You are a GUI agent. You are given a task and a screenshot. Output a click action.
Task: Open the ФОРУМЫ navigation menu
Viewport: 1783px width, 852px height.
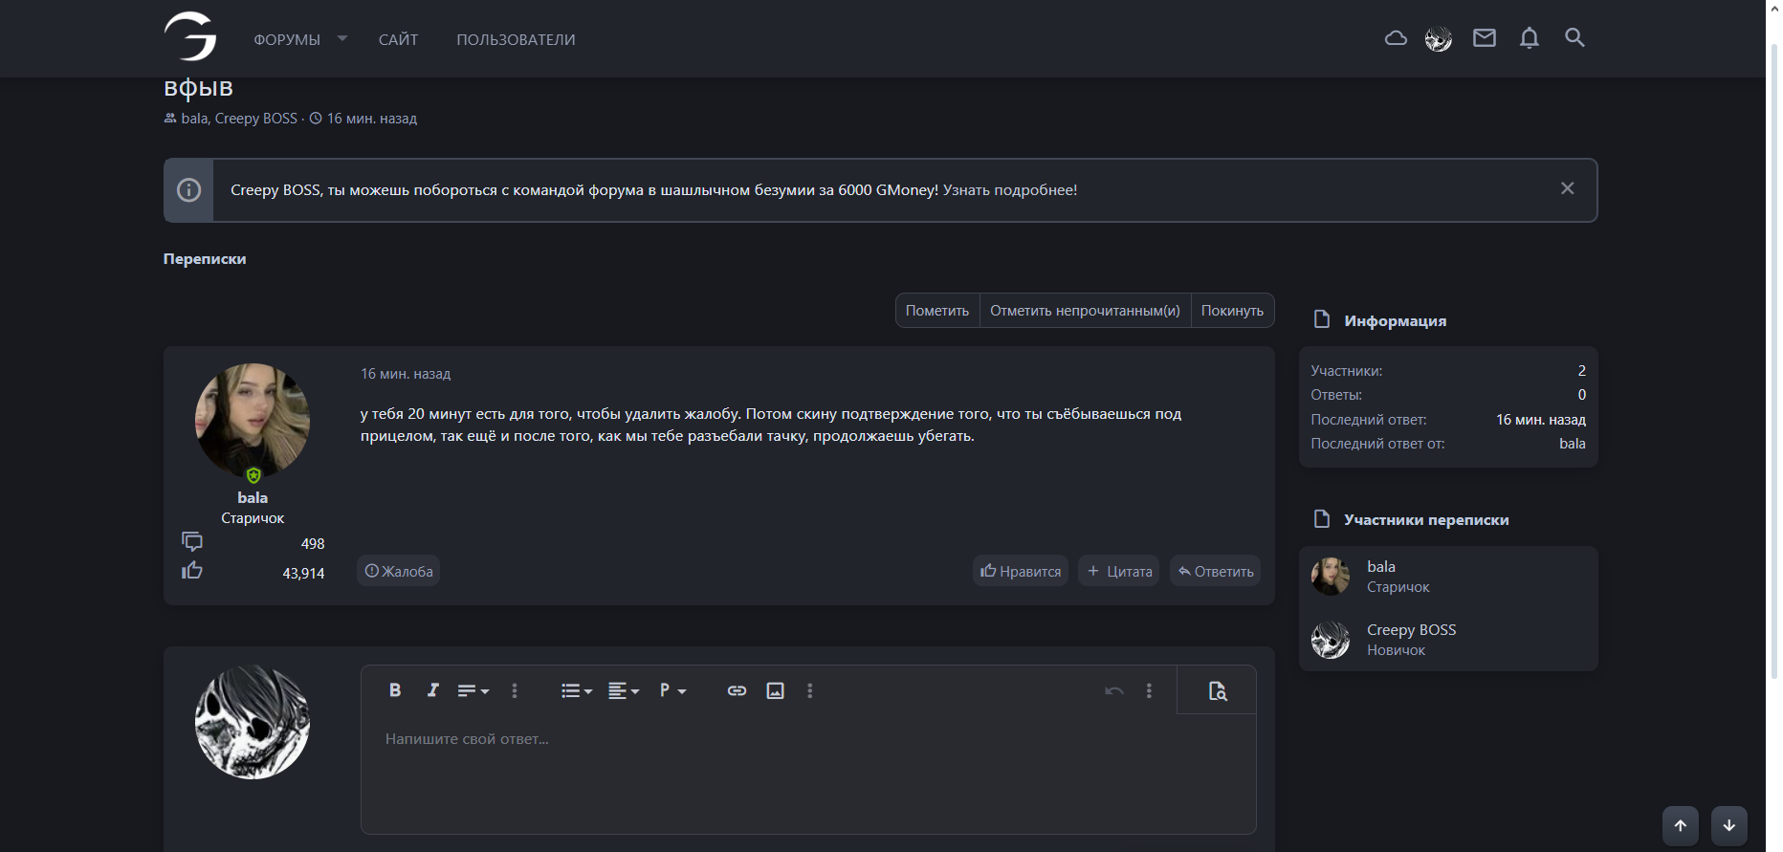pos(287,39)
